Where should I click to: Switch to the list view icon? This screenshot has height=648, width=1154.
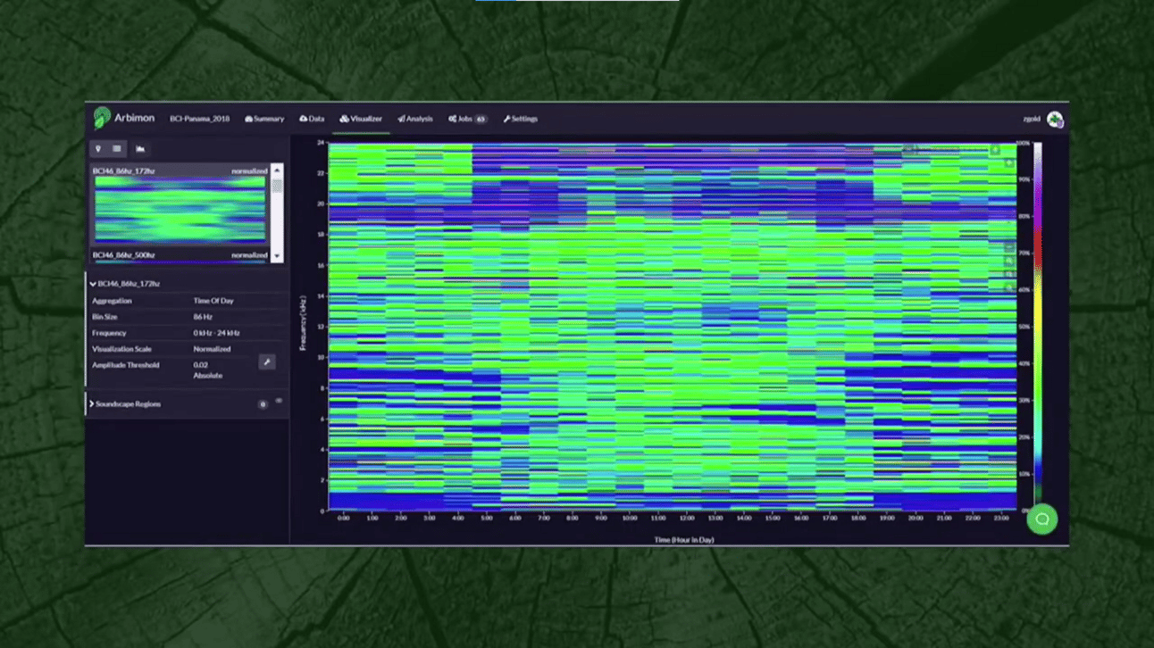point(117,149)
